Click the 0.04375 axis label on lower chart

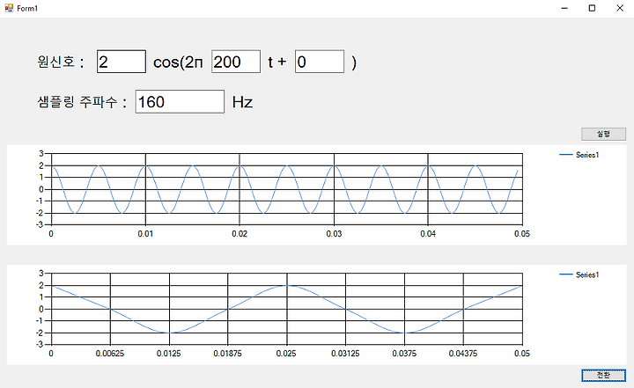coord(463,354)
